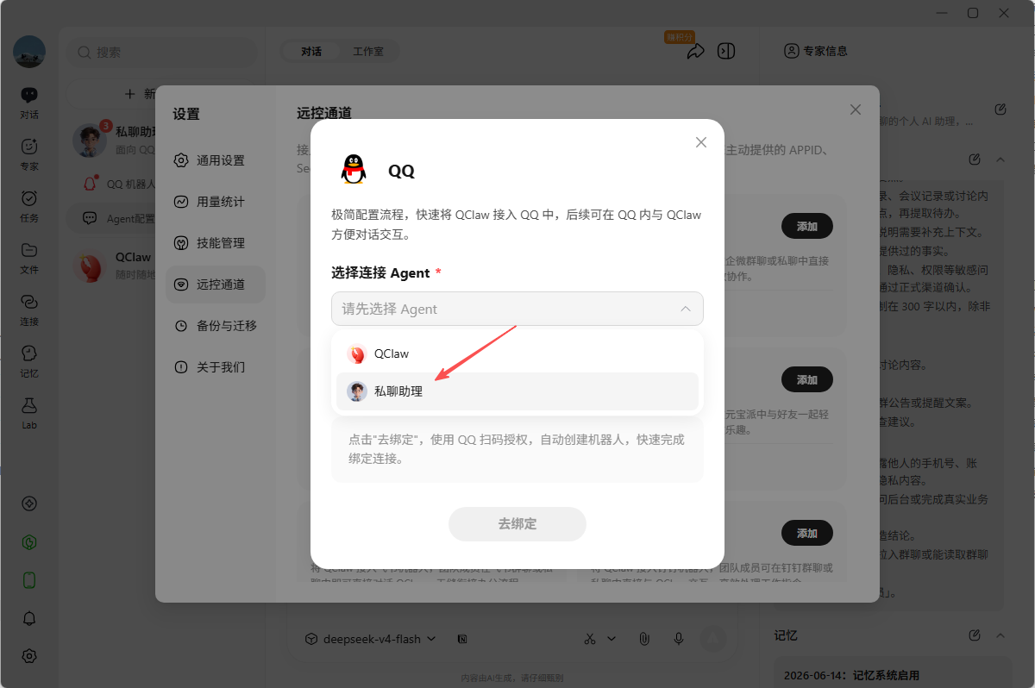Open the 私聊助理 conversation in chat list

(112, 140)
